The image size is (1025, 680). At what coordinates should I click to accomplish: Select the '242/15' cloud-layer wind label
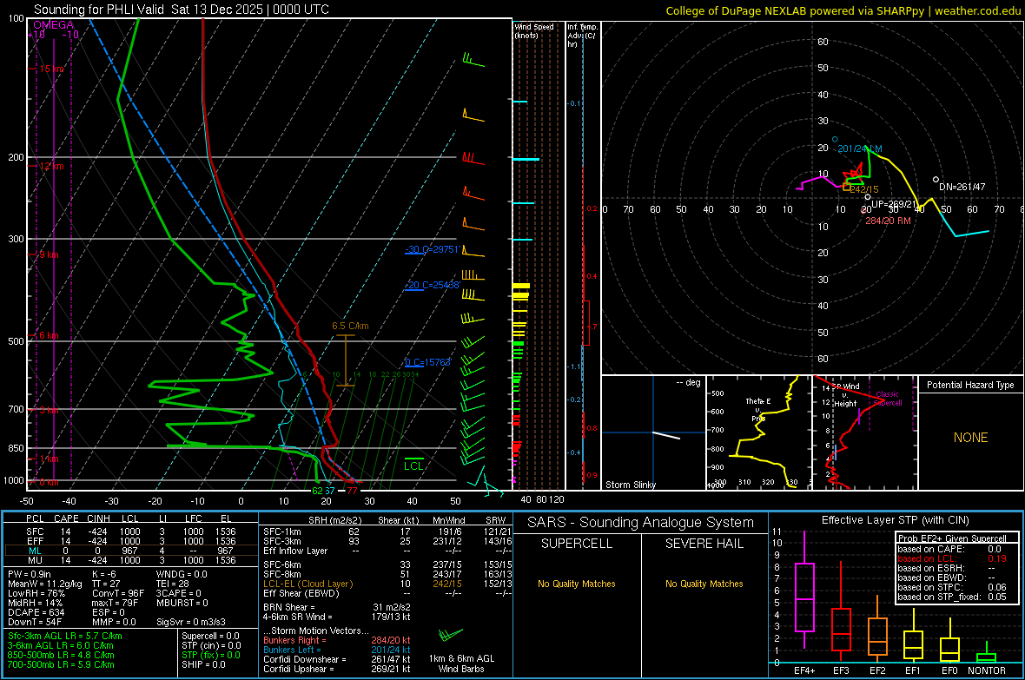click(x=864, y=189)
